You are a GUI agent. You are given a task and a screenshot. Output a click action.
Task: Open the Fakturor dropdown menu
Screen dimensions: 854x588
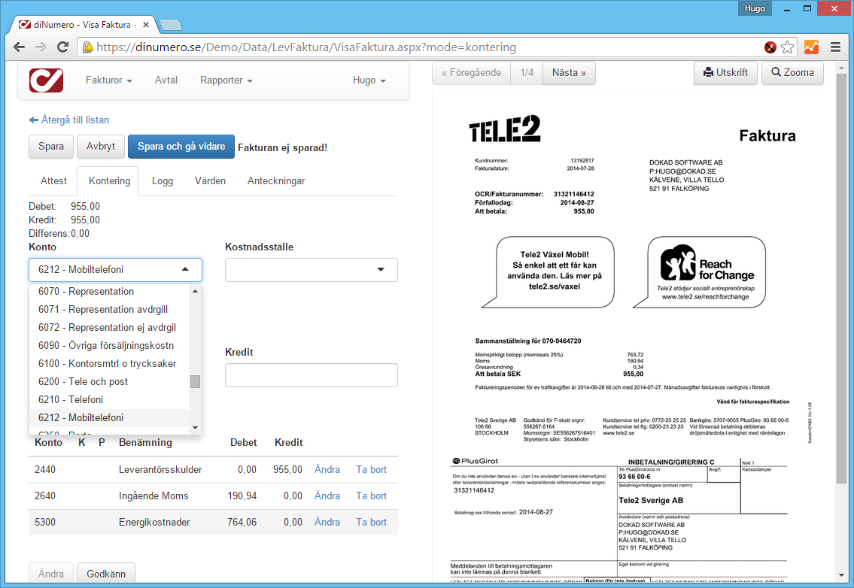[x=109, y=80]
